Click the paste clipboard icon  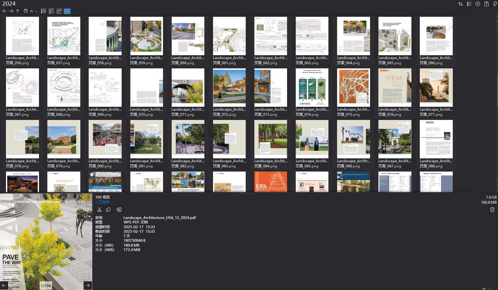point(486,4)
